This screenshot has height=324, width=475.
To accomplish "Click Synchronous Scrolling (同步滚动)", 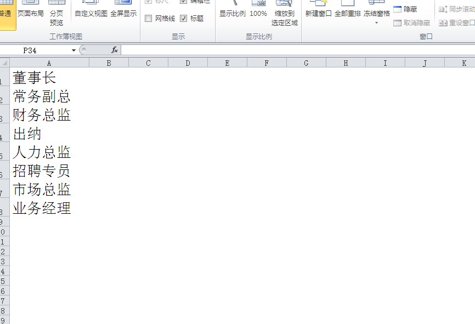I will (456, 9).
